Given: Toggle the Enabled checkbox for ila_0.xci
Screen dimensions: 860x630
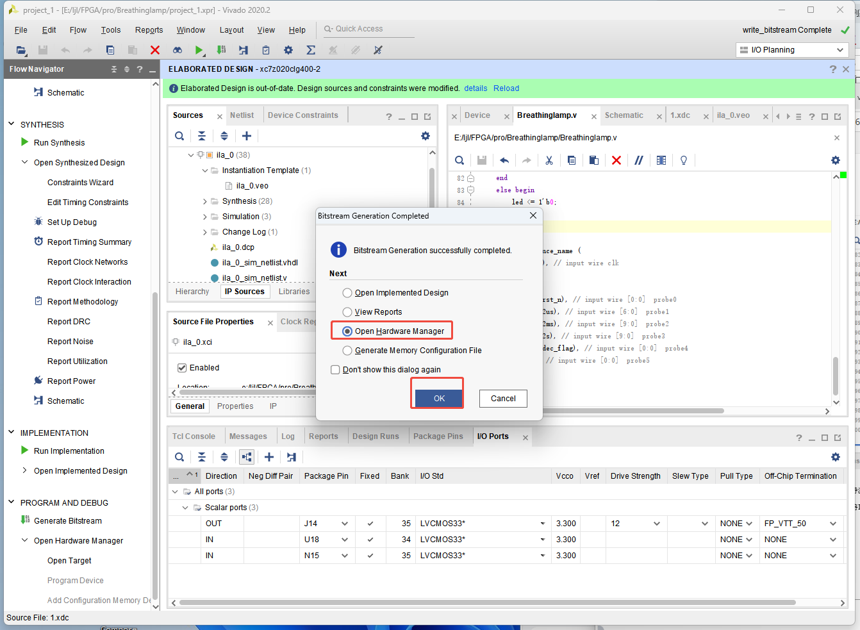Looking at the screenshot, I should 182,368.
